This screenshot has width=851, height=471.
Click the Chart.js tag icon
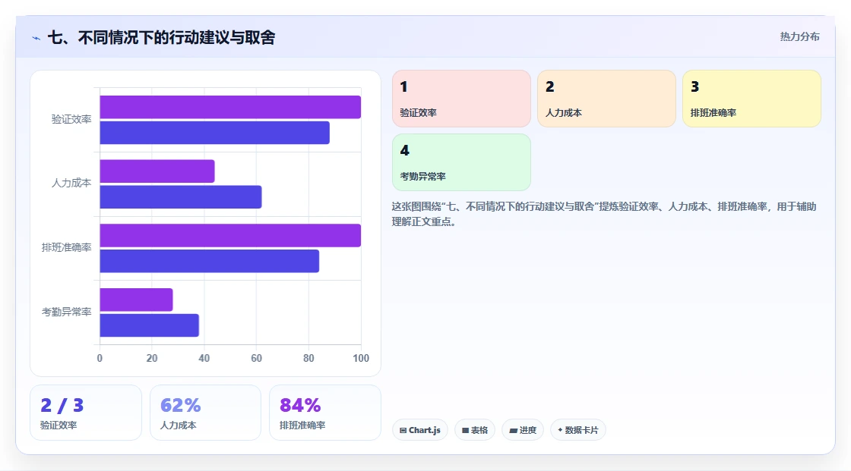pos(403,430)
